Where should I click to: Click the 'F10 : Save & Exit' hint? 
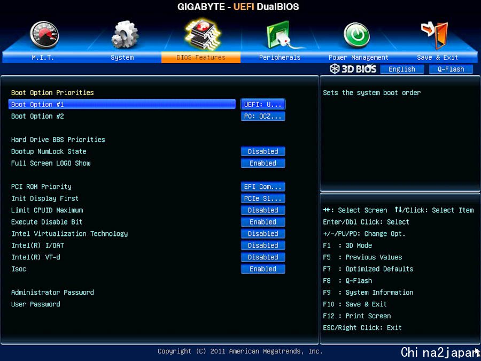(x=355, y=304)
